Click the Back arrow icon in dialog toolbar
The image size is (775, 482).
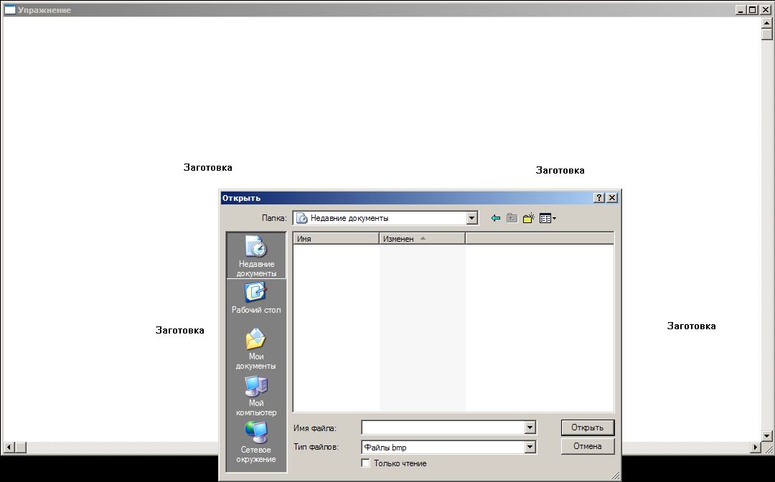pos(495,218)
